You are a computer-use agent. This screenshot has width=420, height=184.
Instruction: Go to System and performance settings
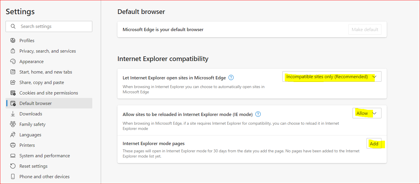(44, 156)
